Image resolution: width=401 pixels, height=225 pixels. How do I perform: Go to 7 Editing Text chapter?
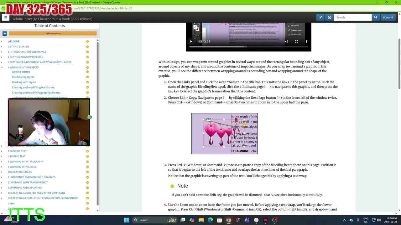pyautogui.click(x=17, y=157)
